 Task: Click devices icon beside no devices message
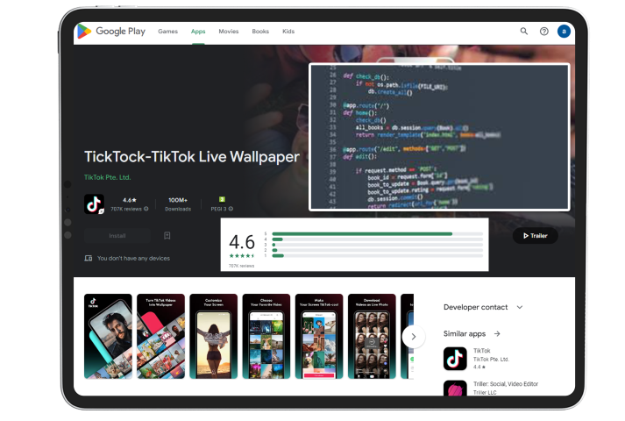click(x=88, y=259)
